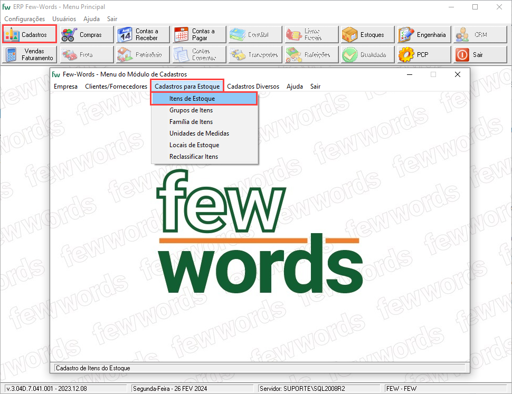Open Ajuda menu in Cadastros window
Viewport: 512px width, 394px height.
pyautogui.click(x=295, y=87)
